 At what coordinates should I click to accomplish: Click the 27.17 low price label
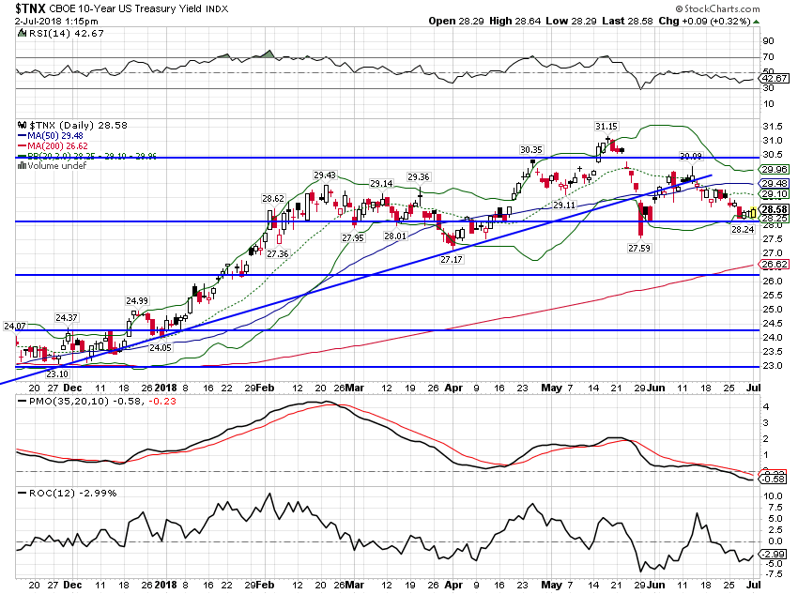click(x=452, y=259)
